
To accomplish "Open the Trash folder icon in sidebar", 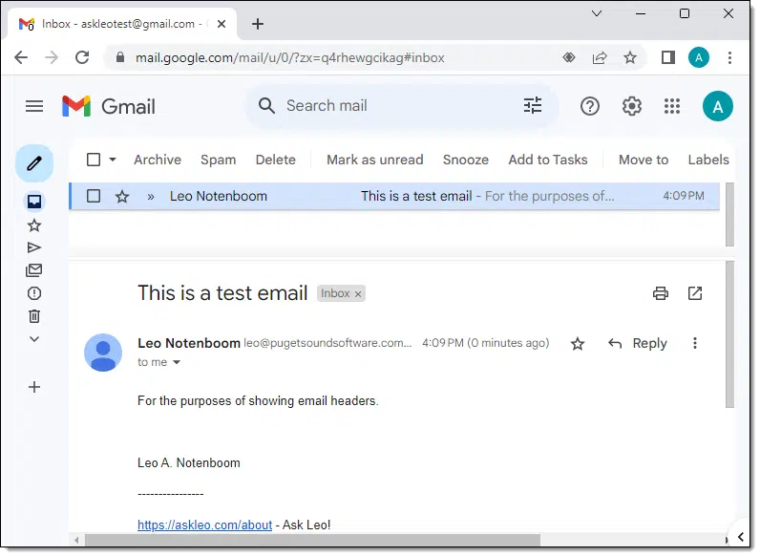I will (x=34, y=318).
